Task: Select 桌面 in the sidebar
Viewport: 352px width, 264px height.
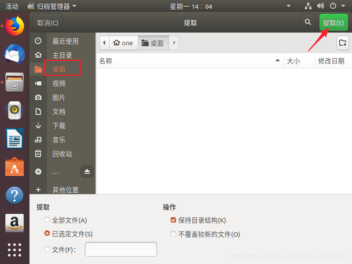Action: (59, 70)
